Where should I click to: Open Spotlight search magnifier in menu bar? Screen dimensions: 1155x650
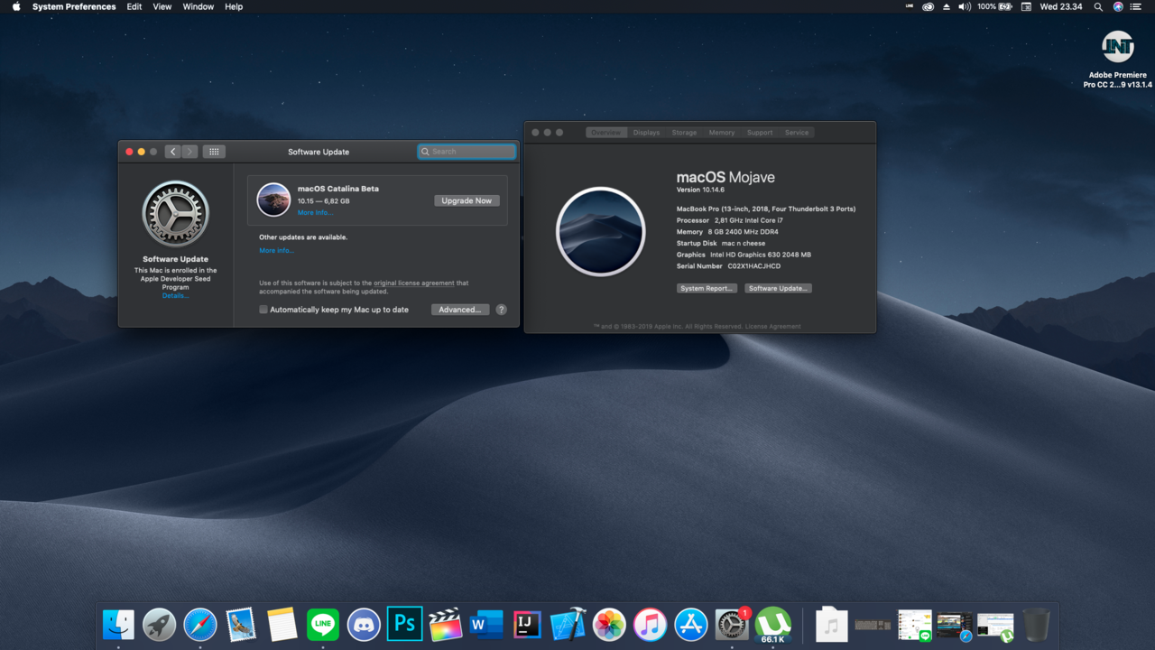click(1098, 6)
